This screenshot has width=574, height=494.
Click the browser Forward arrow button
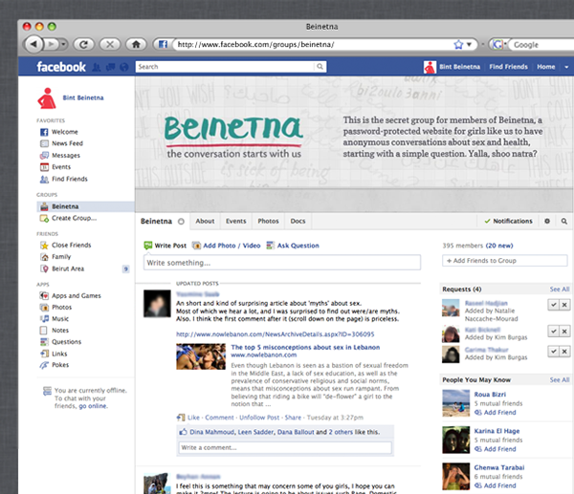point(52,44)
